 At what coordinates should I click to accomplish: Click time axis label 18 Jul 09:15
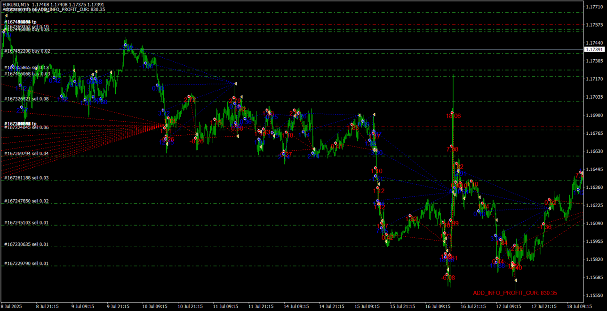pos(579,306)
